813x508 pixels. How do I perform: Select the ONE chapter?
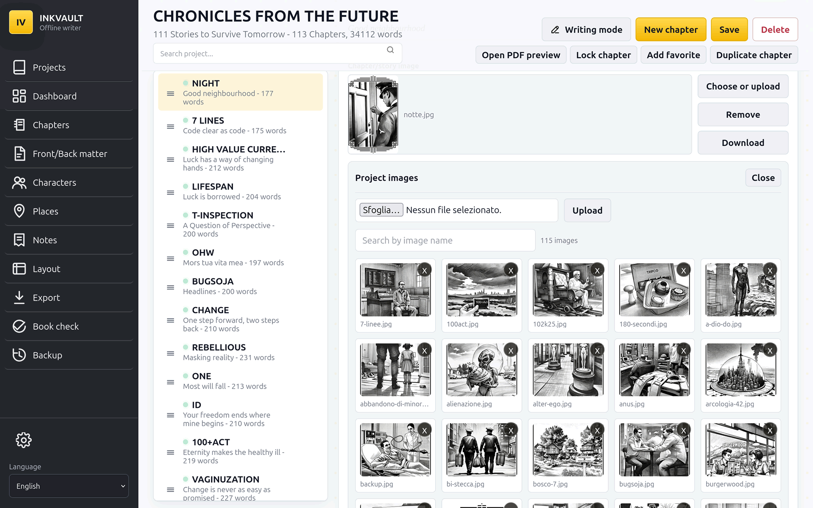(x=240, y=381)
